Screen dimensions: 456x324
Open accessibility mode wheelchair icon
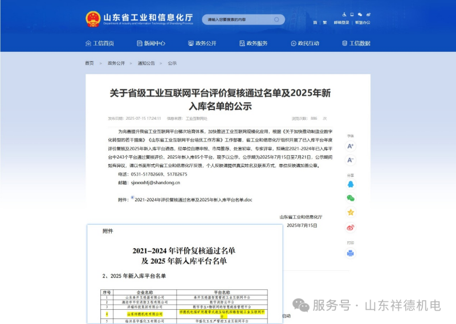point(344,14)
